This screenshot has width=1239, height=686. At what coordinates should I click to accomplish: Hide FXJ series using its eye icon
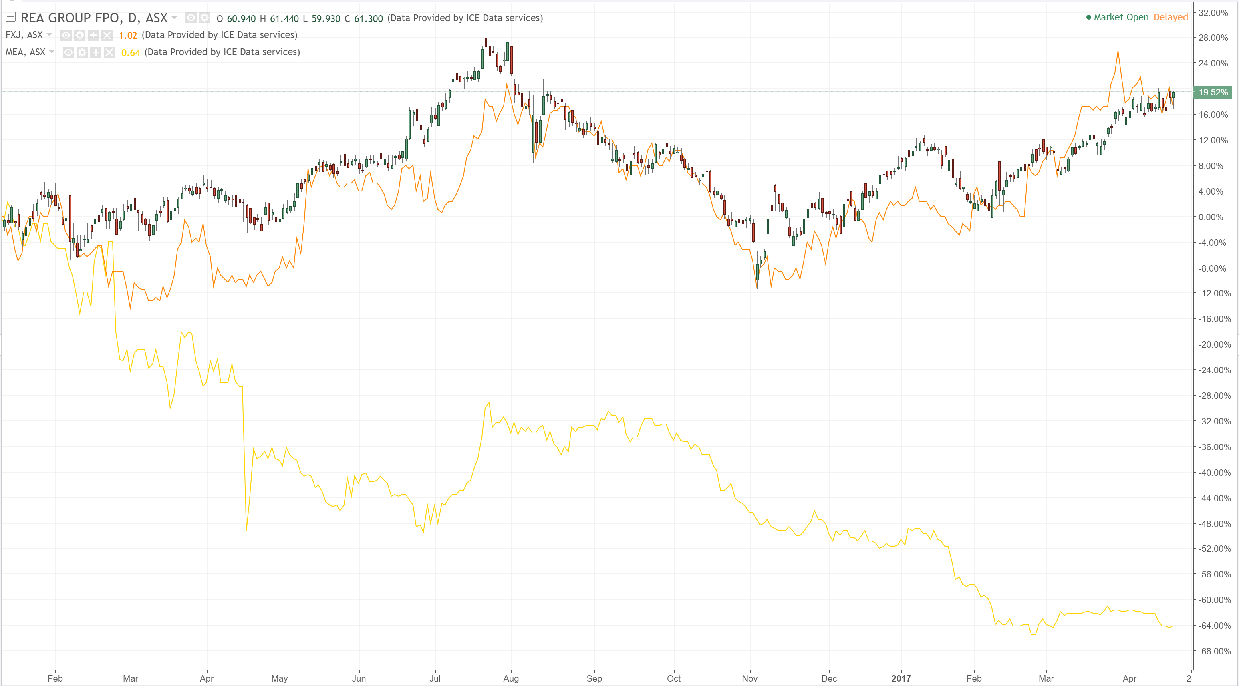click(x=66, y=35)
